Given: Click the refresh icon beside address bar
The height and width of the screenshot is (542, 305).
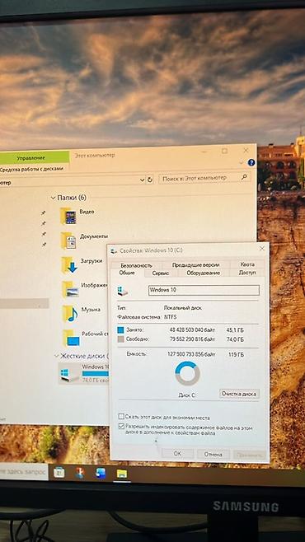Looking at the screenshot, I should [150, 180].
